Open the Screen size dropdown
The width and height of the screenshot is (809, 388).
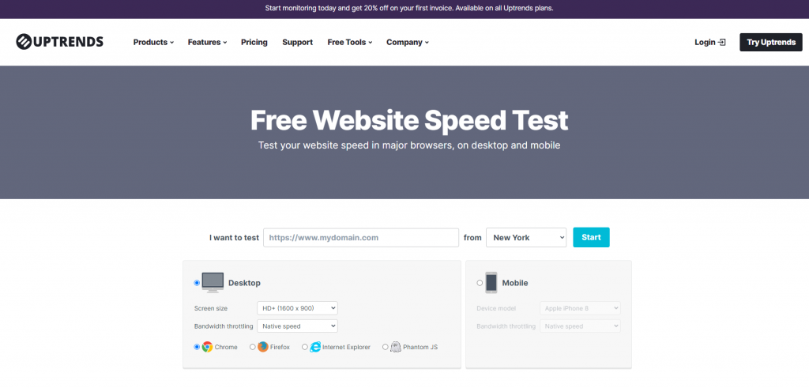click(297, 308)
